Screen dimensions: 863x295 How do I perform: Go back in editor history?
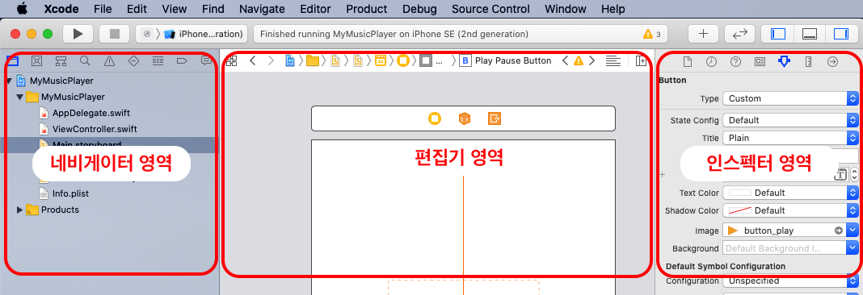(x=253, y=61)
